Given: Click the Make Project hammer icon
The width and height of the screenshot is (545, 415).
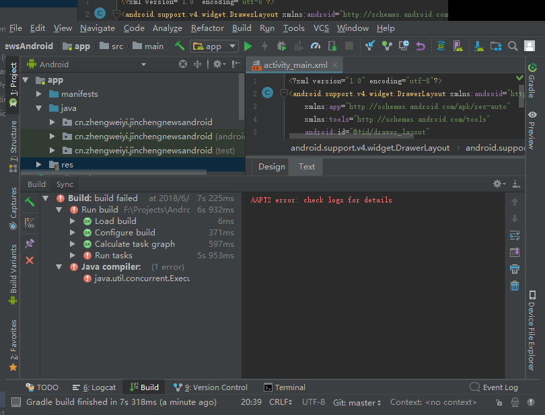Looking at the screenshot, I should tap(180, 46).
